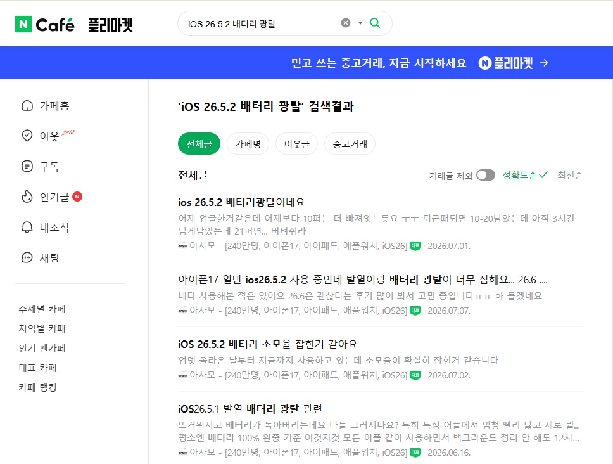Click 대표 badge in 2026.06.16 result
613x464 pixels.
click(415, 452)
